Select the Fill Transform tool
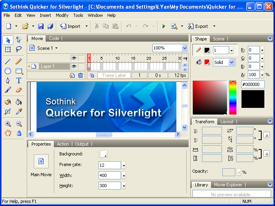This screenshot has height=206, width=275. tap(8, 111)
